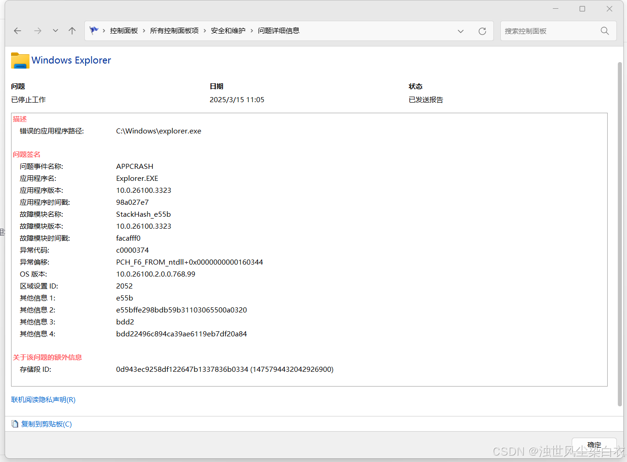Click the Control Panel flag icon in address bar
Screen dimensions: 627x462
(x=94, y=30)
